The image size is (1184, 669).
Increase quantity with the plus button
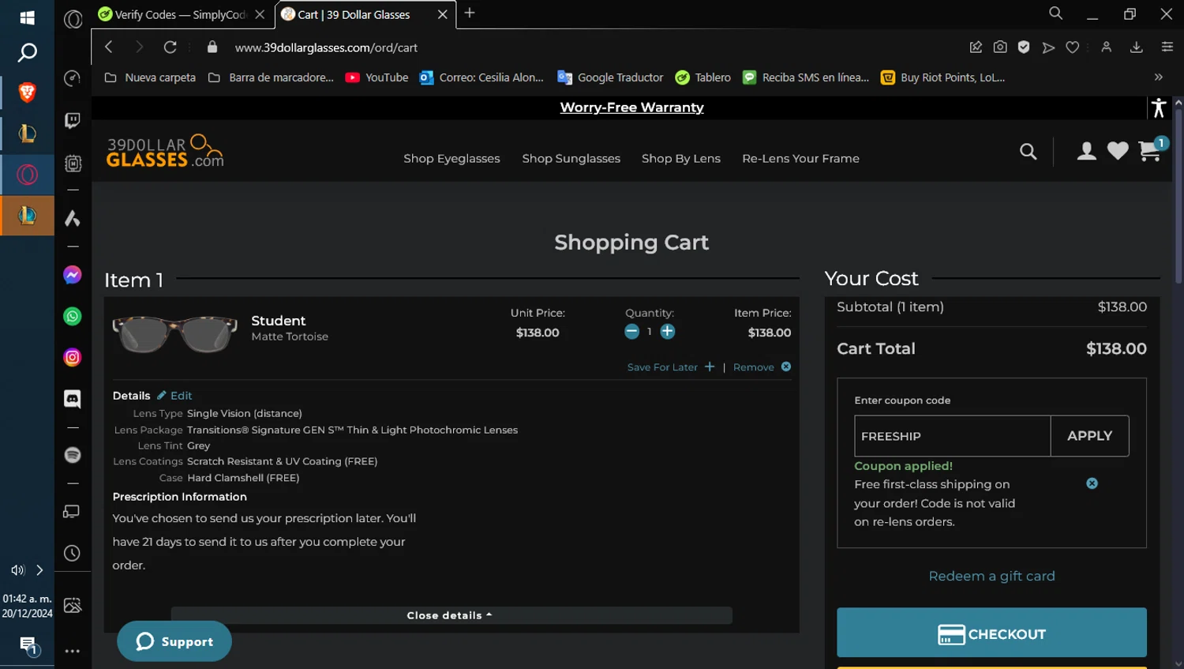(668, 332)
